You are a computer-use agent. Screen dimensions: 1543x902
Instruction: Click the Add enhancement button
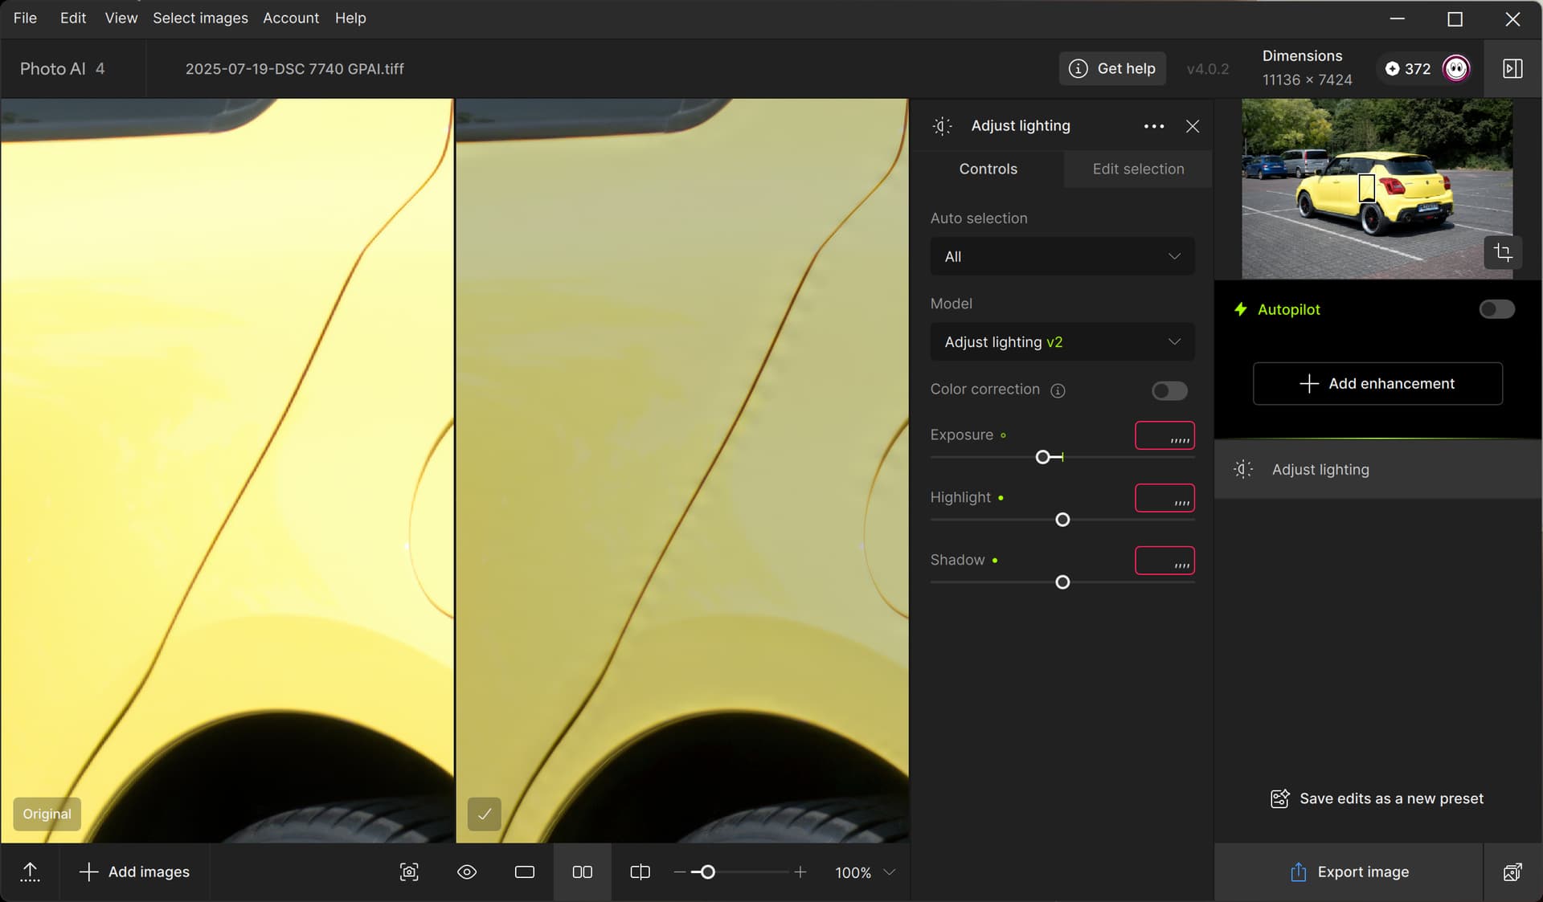point(1377,384)
